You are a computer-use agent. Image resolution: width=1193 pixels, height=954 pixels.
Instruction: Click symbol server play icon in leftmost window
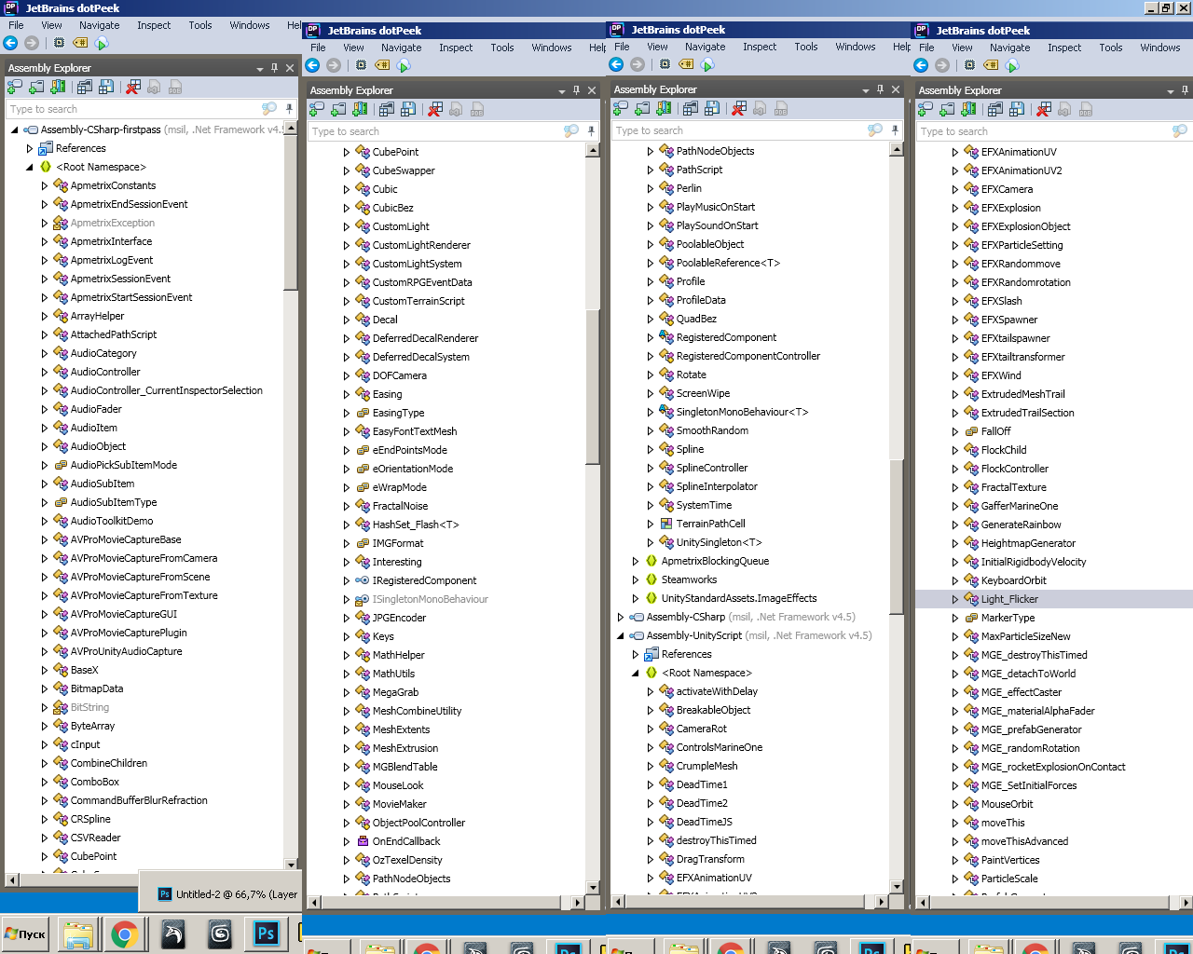tap(102, 43)
